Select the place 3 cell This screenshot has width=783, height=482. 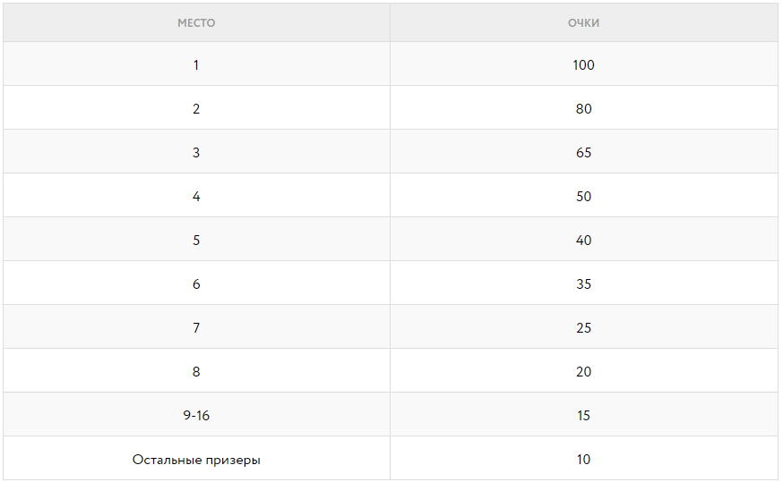point(196,153)
